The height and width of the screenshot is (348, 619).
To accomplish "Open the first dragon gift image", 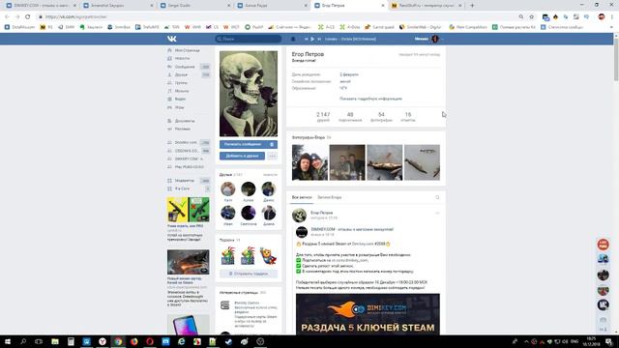I will tap(228, 255).
